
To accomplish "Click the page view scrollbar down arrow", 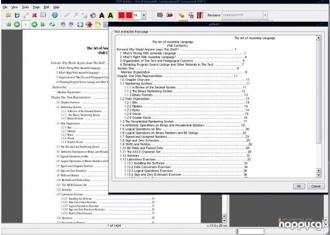I will pos(224,221).
